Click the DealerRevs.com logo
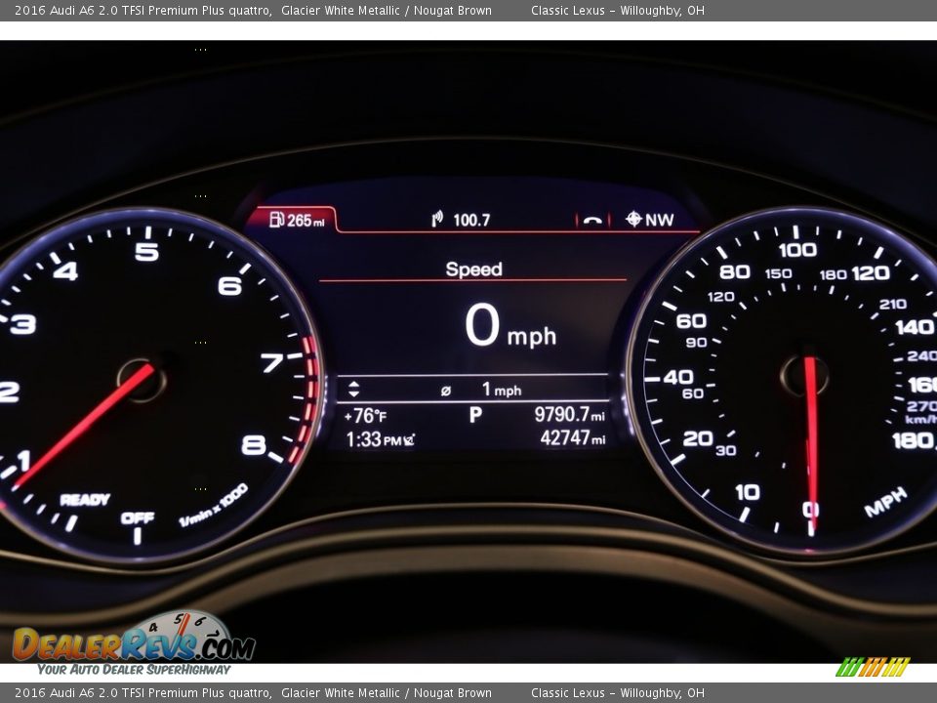The image size is (937, 703). (x=134, y=642)
